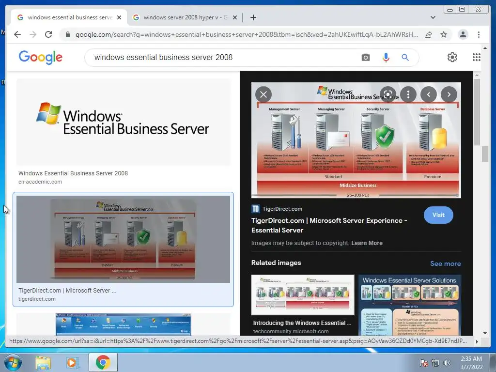Screen dimensions: 496x372
Task: Click the TigerDirect.com favicon
Action: point(255,209)
